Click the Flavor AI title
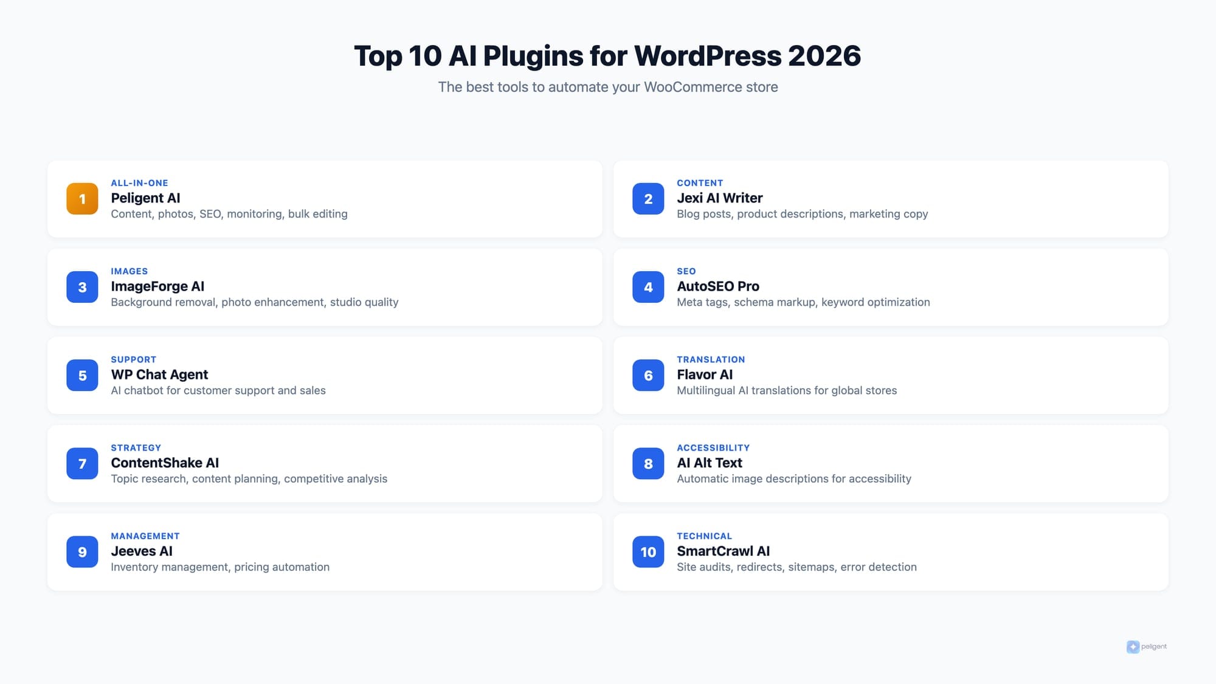Image resolution: width=1216 pixels, height=684 pixels. (705, 375)
